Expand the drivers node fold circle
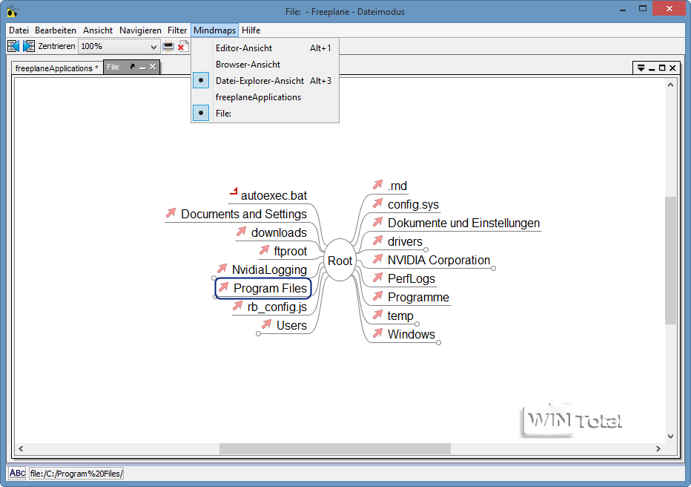This screenshot has height=487, width=691. pyautogui.click(x=426, y=250)
